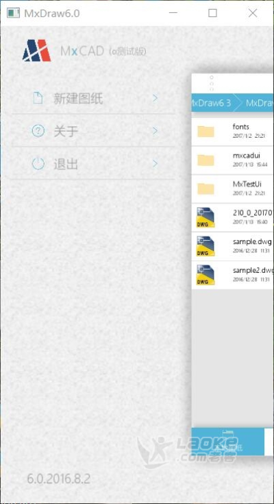Click the MxDraw6.0 title bar app icon
Image resolution: width=274 pixels, height=504 pixels.
point(13,13)
